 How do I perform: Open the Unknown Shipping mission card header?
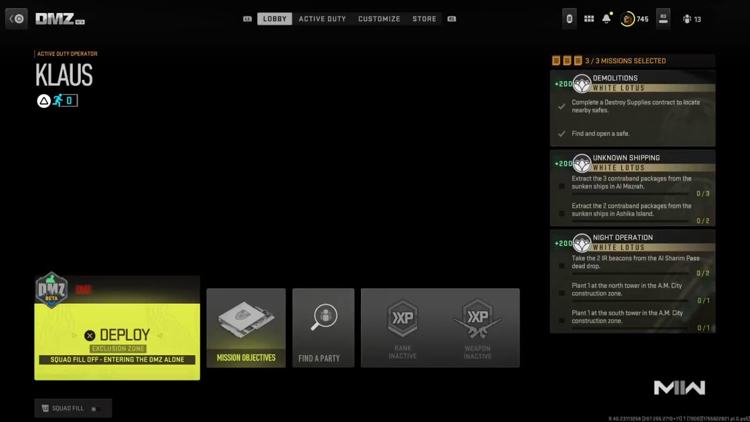point(633,162)
